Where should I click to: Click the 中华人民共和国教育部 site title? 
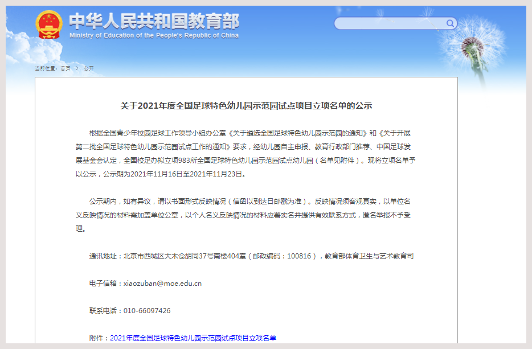[154, 21]
